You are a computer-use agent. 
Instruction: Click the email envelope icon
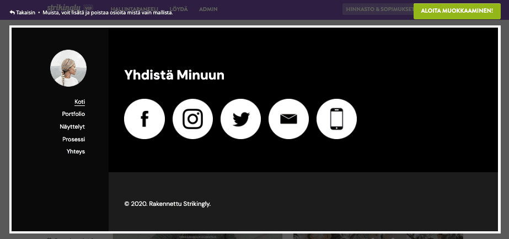pos(288,119)
